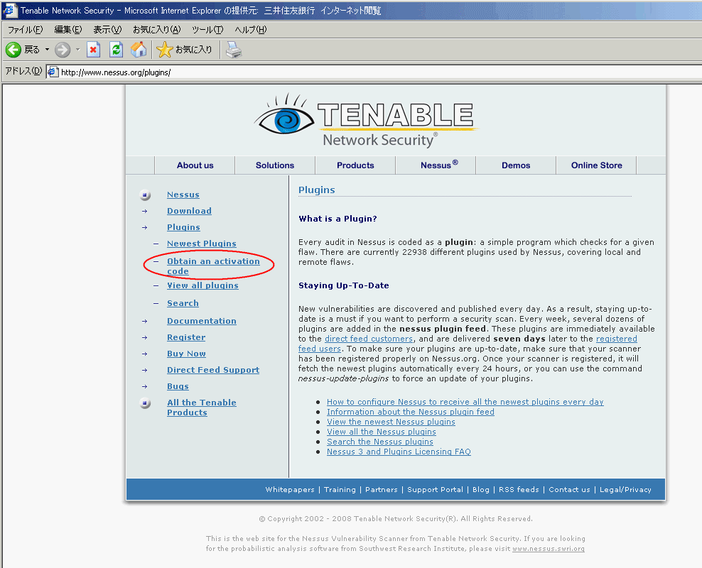Screen dimensions: 702x568
Task: Click the page icon in the address bar
Action: [53, 72]
